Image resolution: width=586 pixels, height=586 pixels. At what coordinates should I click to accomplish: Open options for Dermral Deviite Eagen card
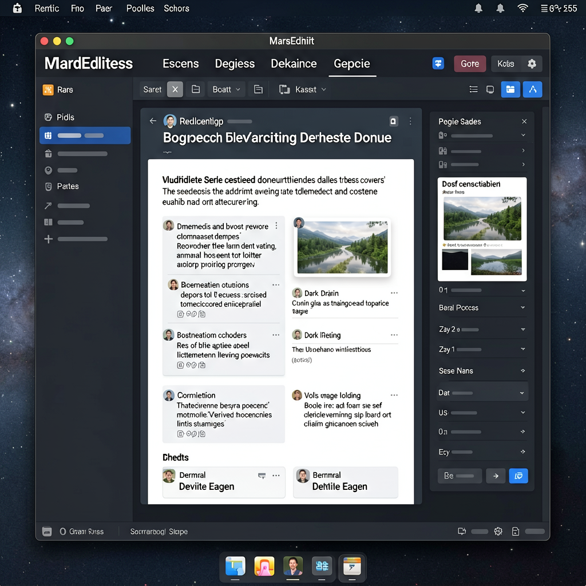(276, 476)
